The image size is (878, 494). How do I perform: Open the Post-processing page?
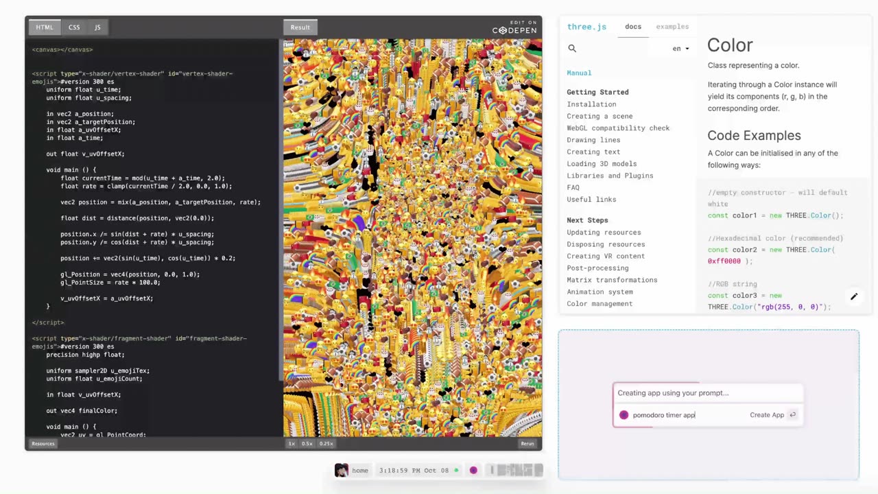(597, 268)
